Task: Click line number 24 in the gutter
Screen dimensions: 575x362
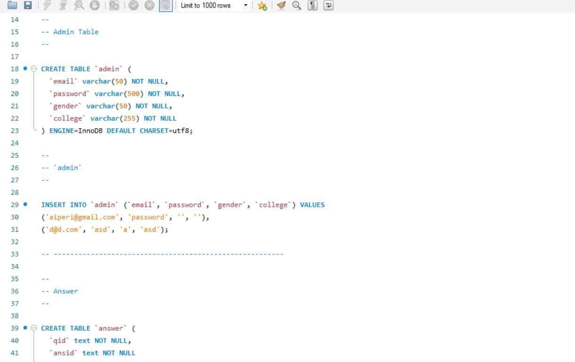Action: pos(15,143)
